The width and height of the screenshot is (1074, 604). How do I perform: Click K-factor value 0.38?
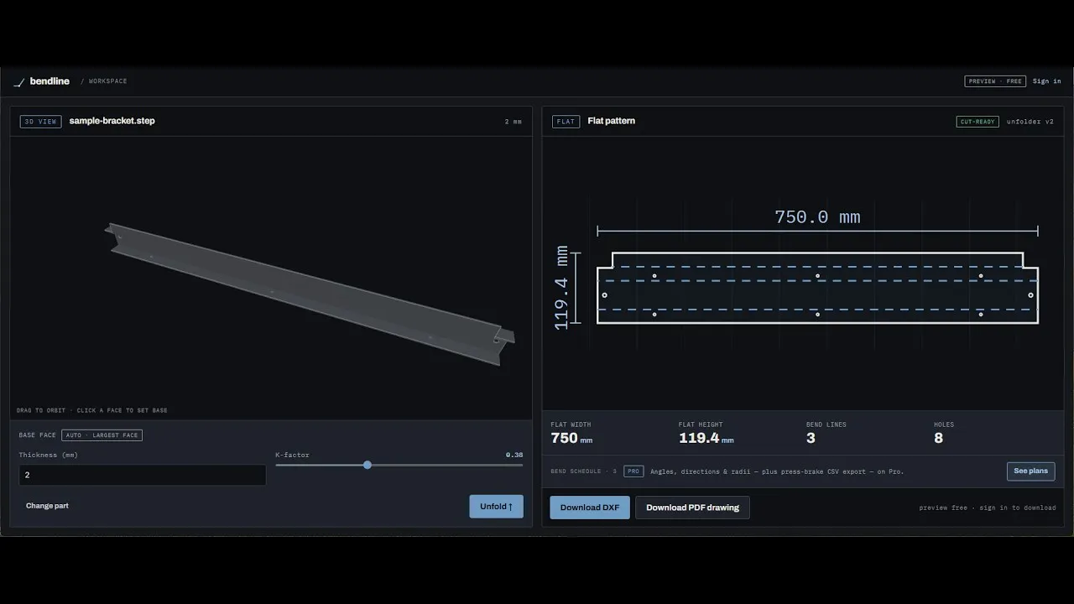tap(514, 455)
